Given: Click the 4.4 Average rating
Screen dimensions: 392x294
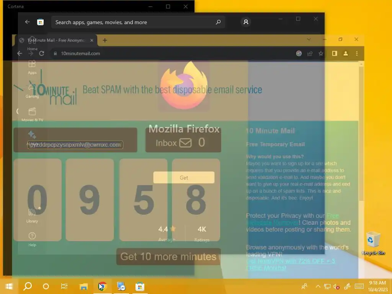Looking at the screenshot, I should pyautogui.click(x=167, y=234).
